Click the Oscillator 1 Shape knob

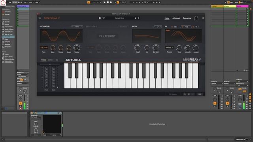(x=69, y=48)
